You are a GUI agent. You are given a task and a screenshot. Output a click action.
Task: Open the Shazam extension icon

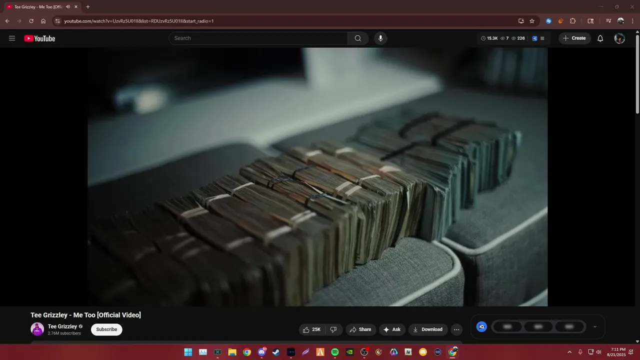pyautogui.click(x=548, y=21)
